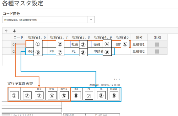Select the 見積書1 remarks cell
178x116 pixels.
coord(139,44)
